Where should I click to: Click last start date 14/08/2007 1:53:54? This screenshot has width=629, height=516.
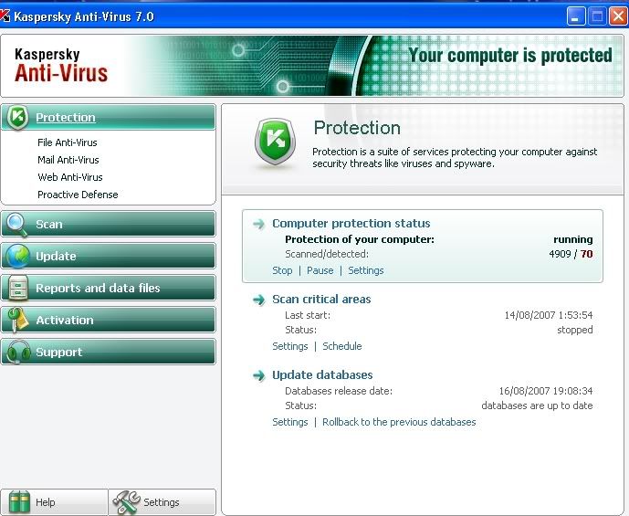pos(549,315)
